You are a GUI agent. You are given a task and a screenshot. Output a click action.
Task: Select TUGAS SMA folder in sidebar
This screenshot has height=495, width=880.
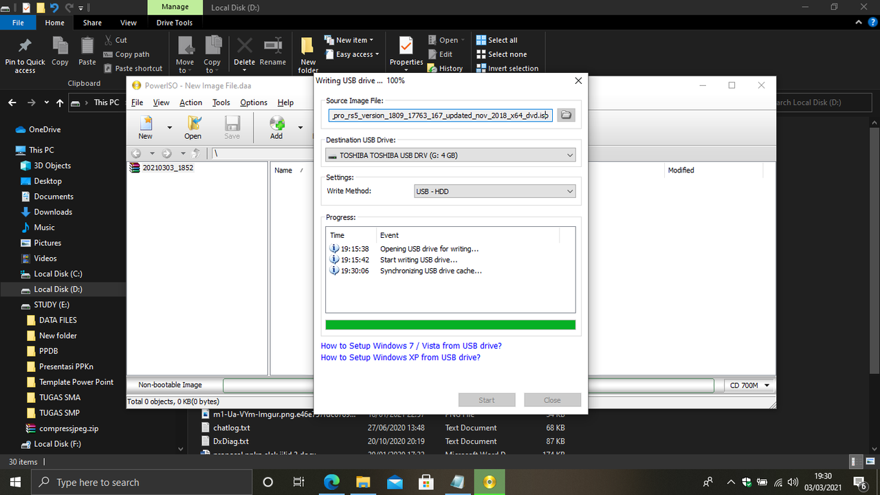coord(60,397)
